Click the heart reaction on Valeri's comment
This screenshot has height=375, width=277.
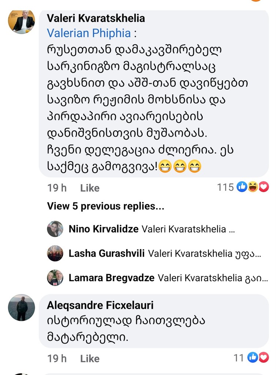(263, 187)
